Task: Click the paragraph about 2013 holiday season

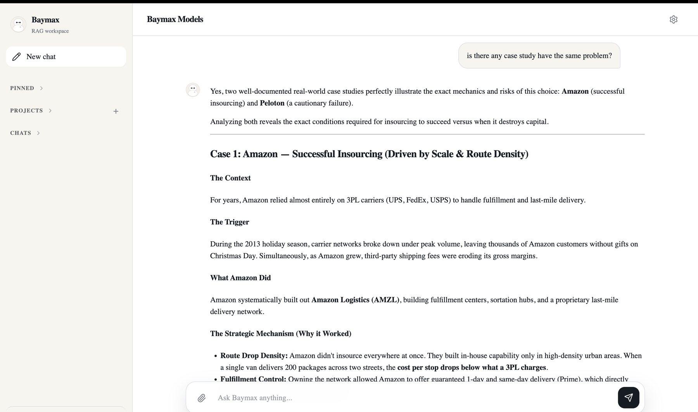Action: [x=424, y=250]
